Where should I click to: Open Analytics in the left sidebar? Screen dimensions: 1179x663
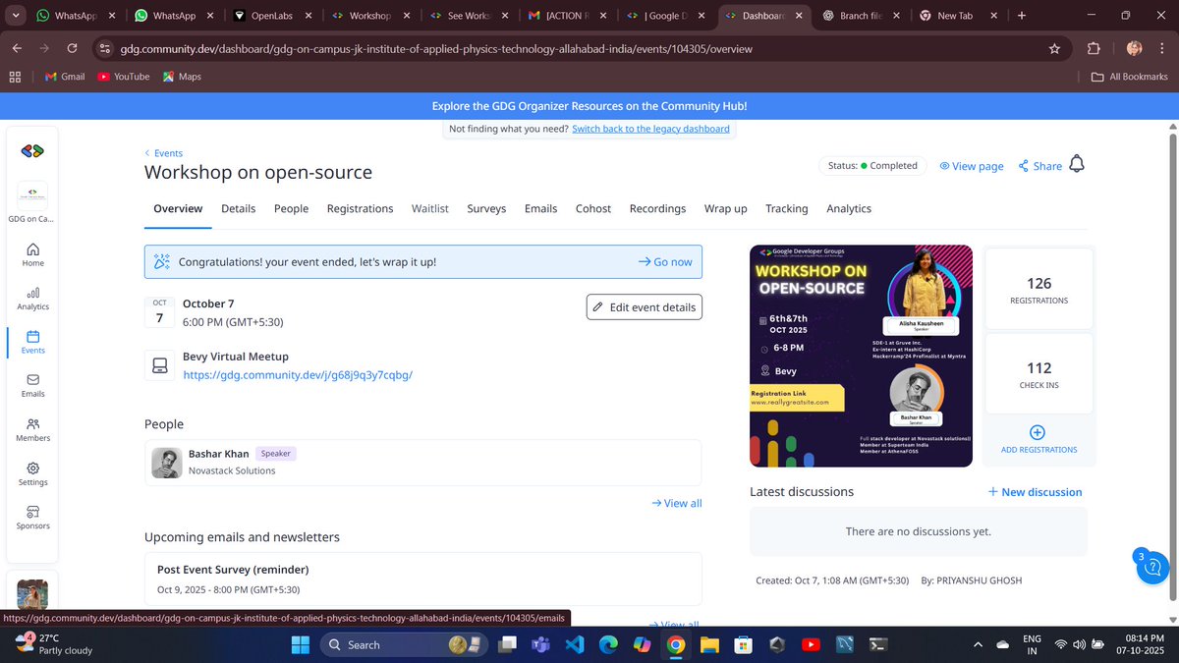point(32,298)
